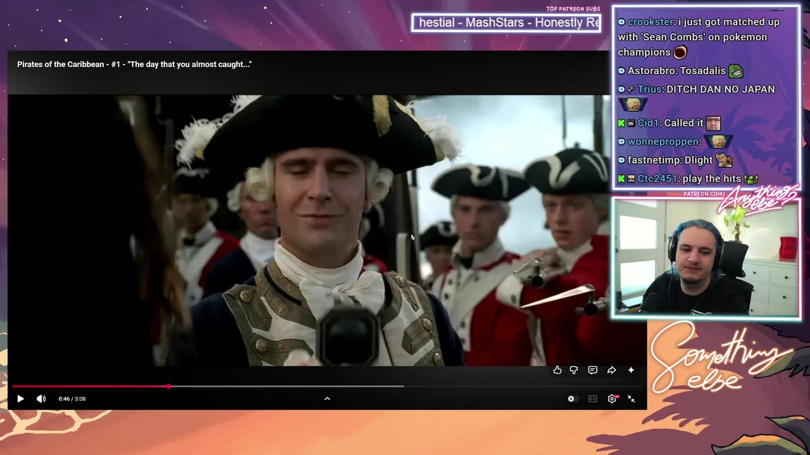Click the Top Patreon Subs scrolling ticker
Image resolution: width=810 pixels, height=455 pixels.
coord(506,23)
